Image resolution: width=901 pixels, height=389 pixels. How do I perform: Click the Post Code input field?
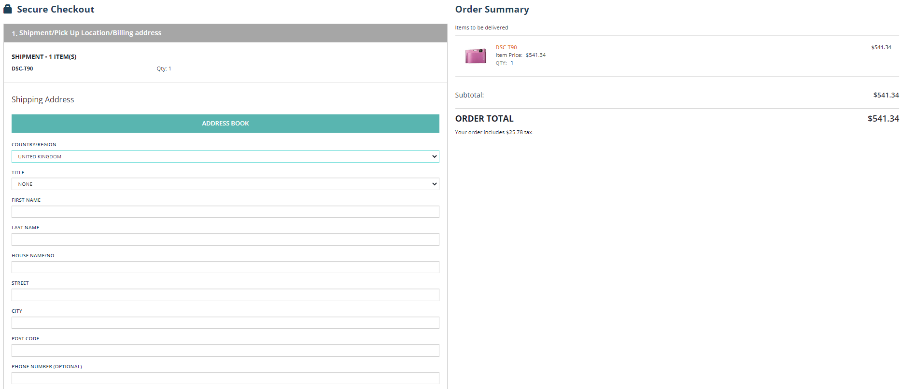click(x=225, y=350)
